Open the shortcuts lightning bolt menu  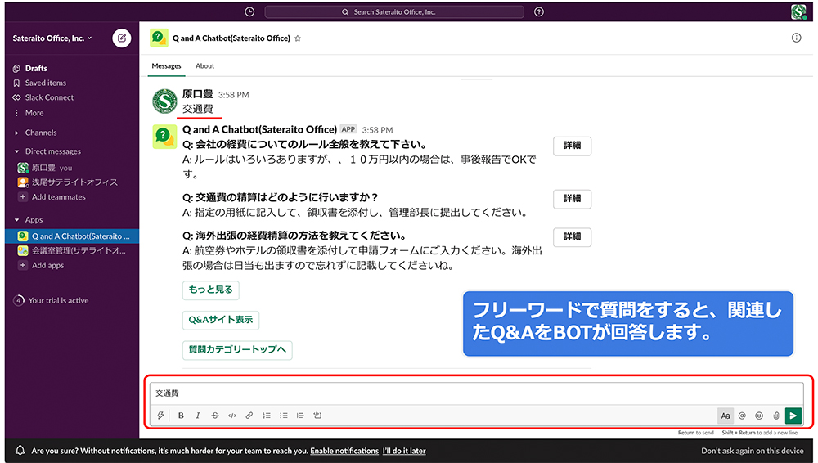pos(160,416)
